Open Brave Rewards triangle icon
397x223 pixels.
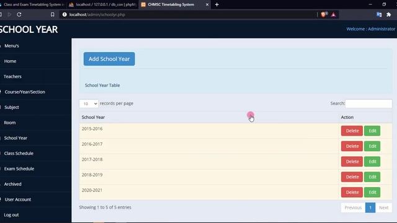click(x=334, y=15)
